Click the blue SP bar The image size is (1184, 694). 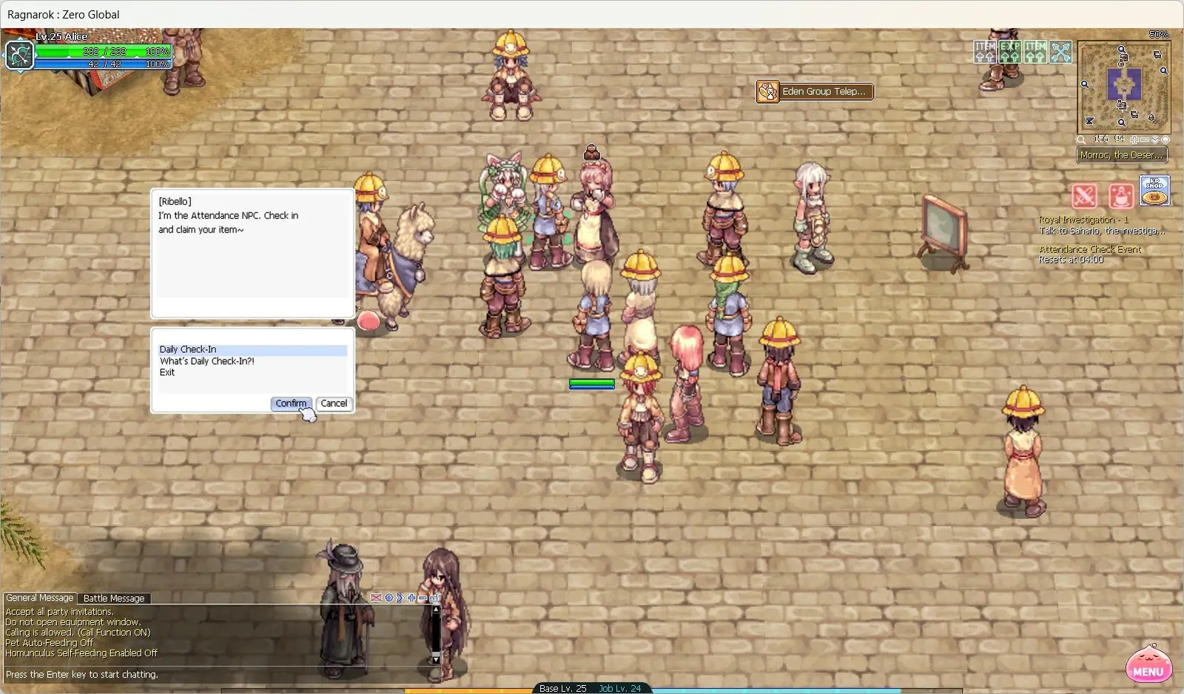[x=104, y=64]
